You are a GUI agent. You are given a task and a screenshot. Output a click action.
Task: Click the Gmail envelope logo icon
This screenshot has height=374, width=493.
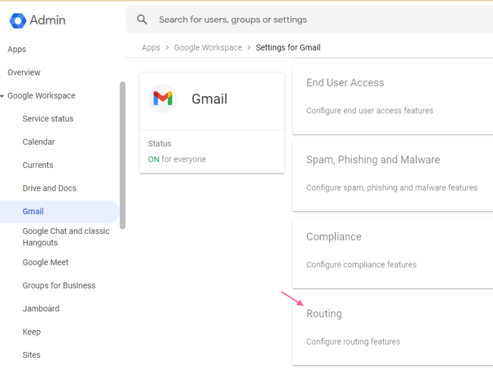click(x=163, y=99)
